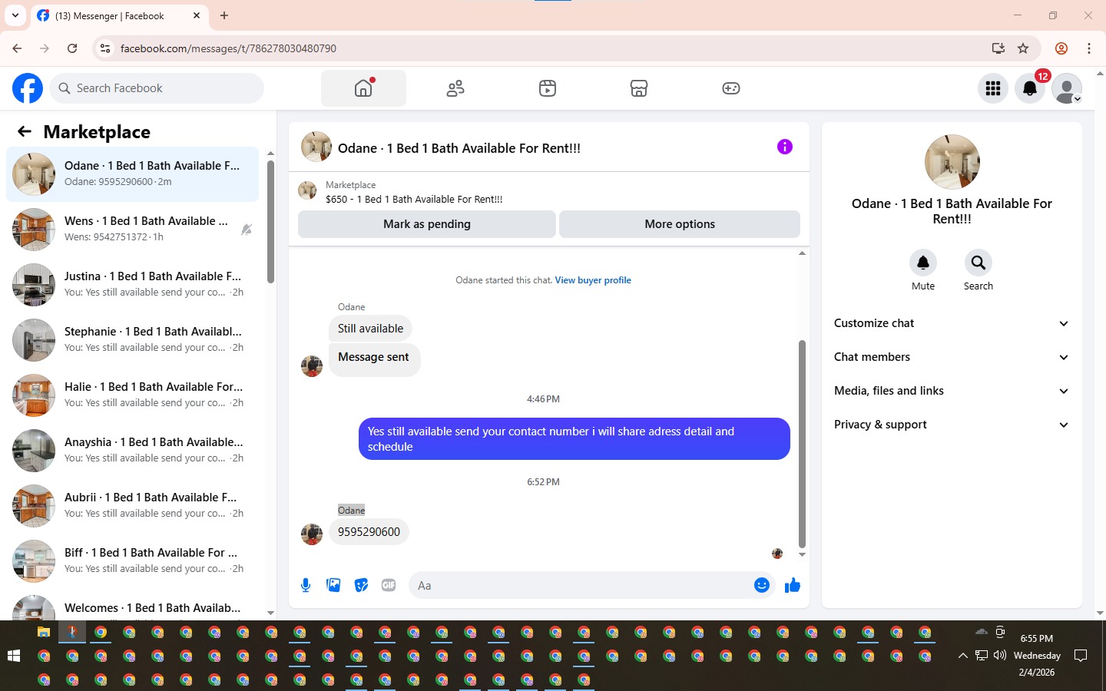
Task: Open the Windows notification center
Action: 1081,656
